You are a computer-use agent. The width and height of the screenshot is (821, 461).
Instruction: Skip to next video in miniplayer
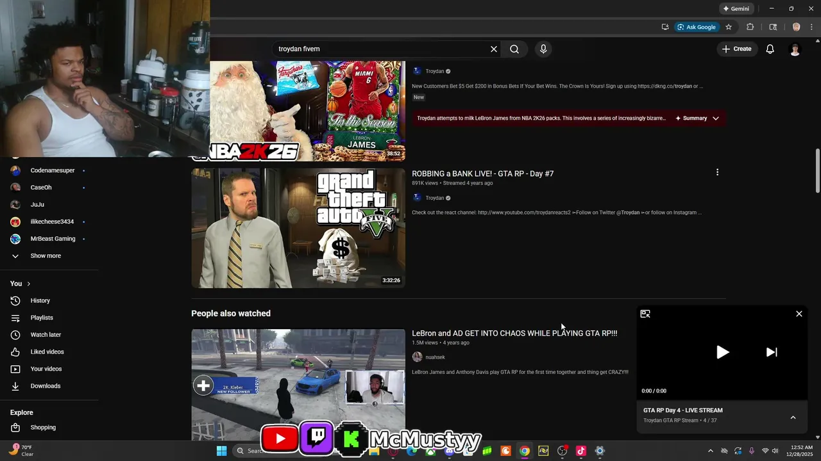coord(772,352)
